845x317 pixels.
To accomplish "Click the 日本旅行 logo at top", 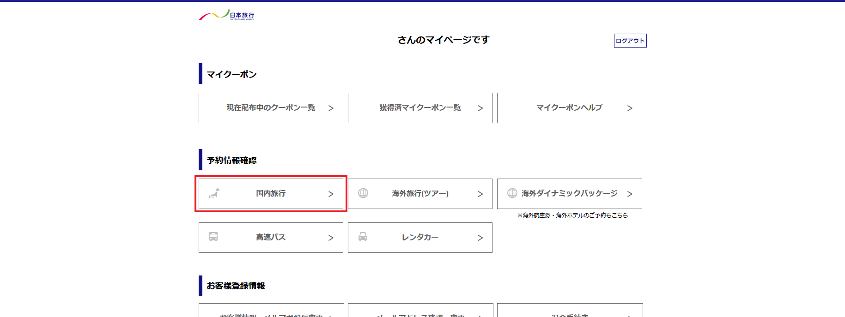I will [x=226, y=15].
